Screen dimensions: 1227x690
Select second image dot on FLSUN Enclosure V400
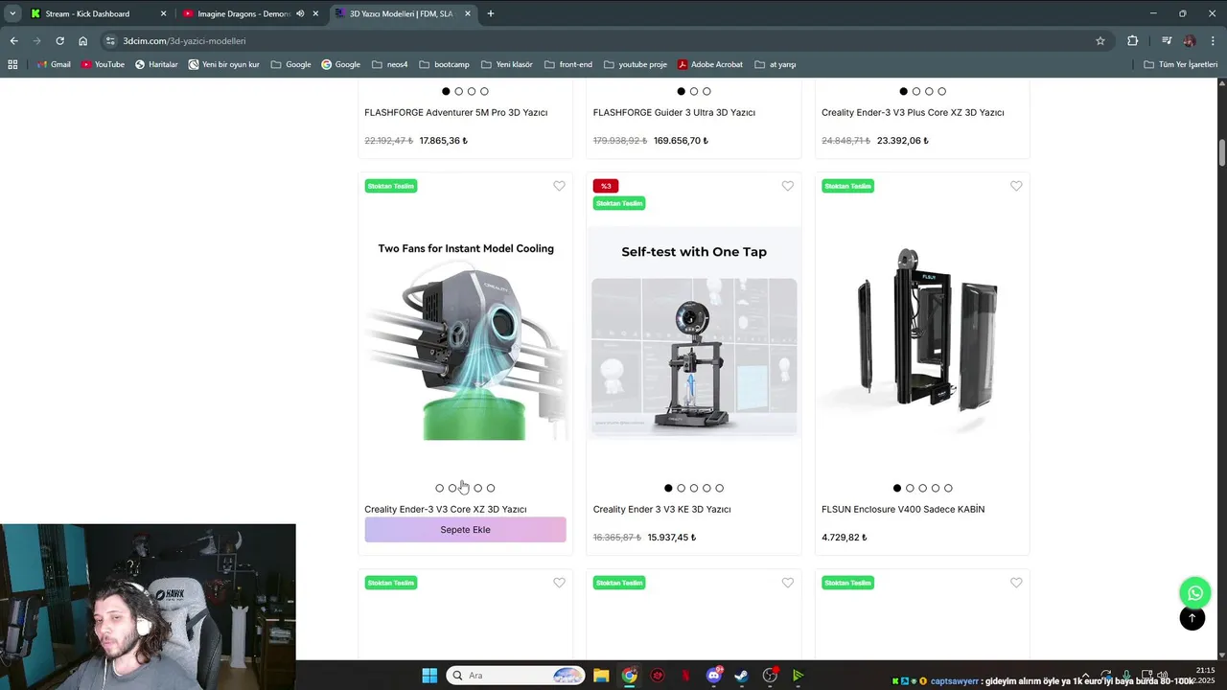(x=910, y=488)
